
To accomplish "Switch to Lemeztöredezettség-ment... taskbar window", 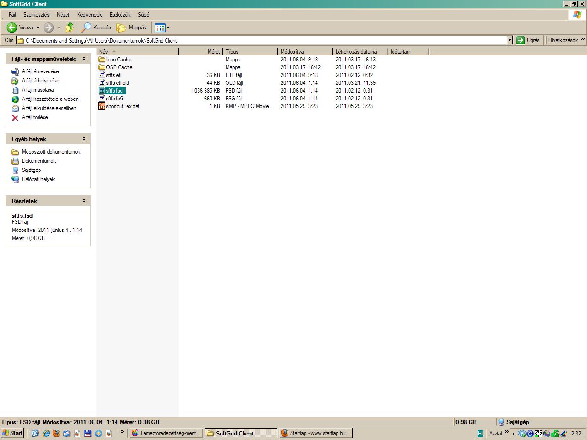I will (x=166, y=433).
